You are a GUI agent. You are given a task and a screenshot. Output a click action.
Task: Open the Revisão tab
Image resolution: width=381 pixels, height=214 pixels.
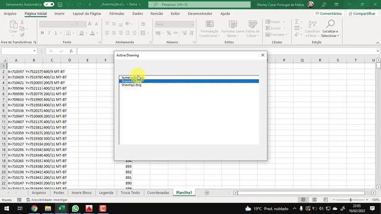157,14
